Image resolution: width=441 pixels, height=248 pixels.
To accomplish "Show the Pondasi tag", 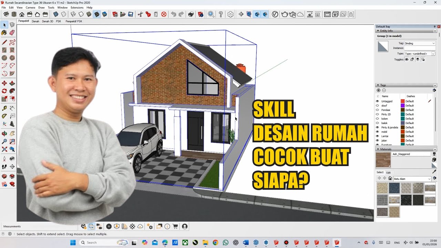I will [x=378, y=110].
